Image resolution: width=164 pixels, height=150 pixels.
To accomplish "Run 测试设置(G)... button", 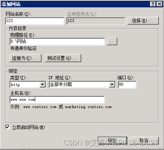I will (63, 58).
